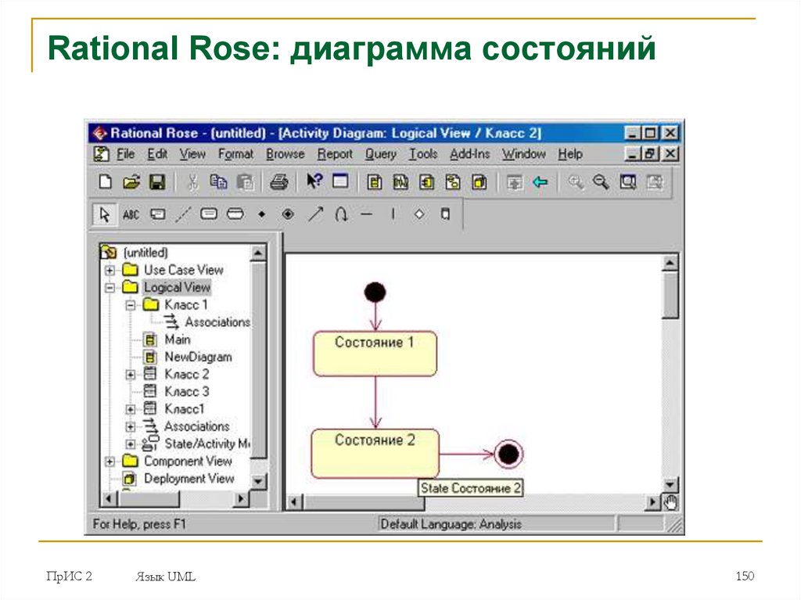Open the Tools menu
This screenshot has width=801, height=600.
pos(423,154)
